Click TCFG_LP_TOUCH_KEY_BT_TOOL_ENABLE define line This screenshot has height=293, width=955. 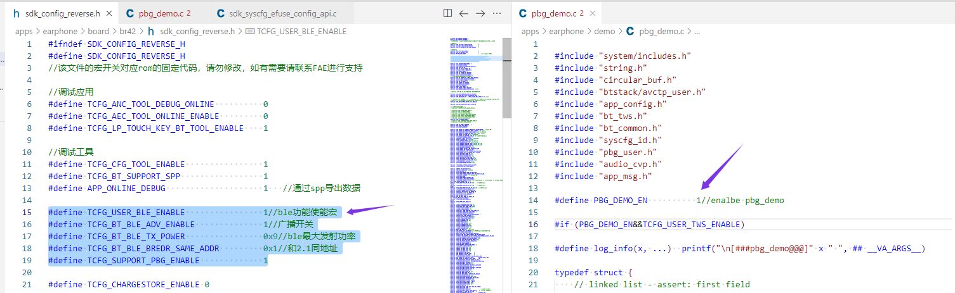158,128
